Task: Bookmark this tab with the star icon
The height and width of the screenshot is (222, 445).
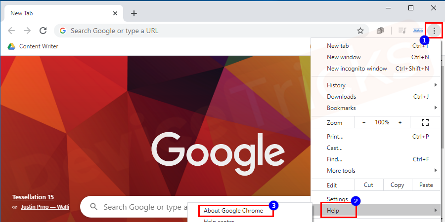Action: 360,31
